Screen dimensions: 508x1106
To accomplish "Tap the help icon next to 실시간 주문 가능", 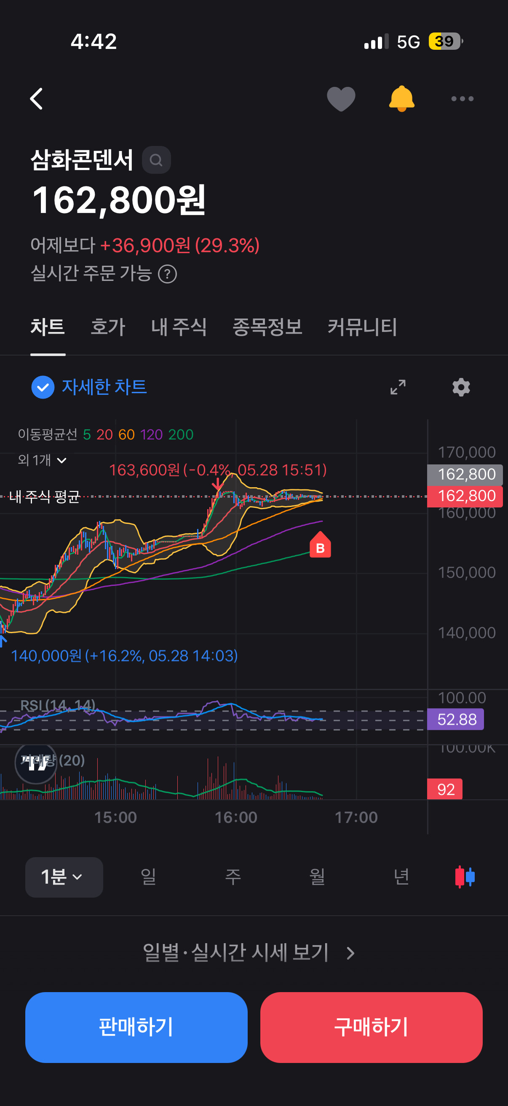I will point(167,274).
